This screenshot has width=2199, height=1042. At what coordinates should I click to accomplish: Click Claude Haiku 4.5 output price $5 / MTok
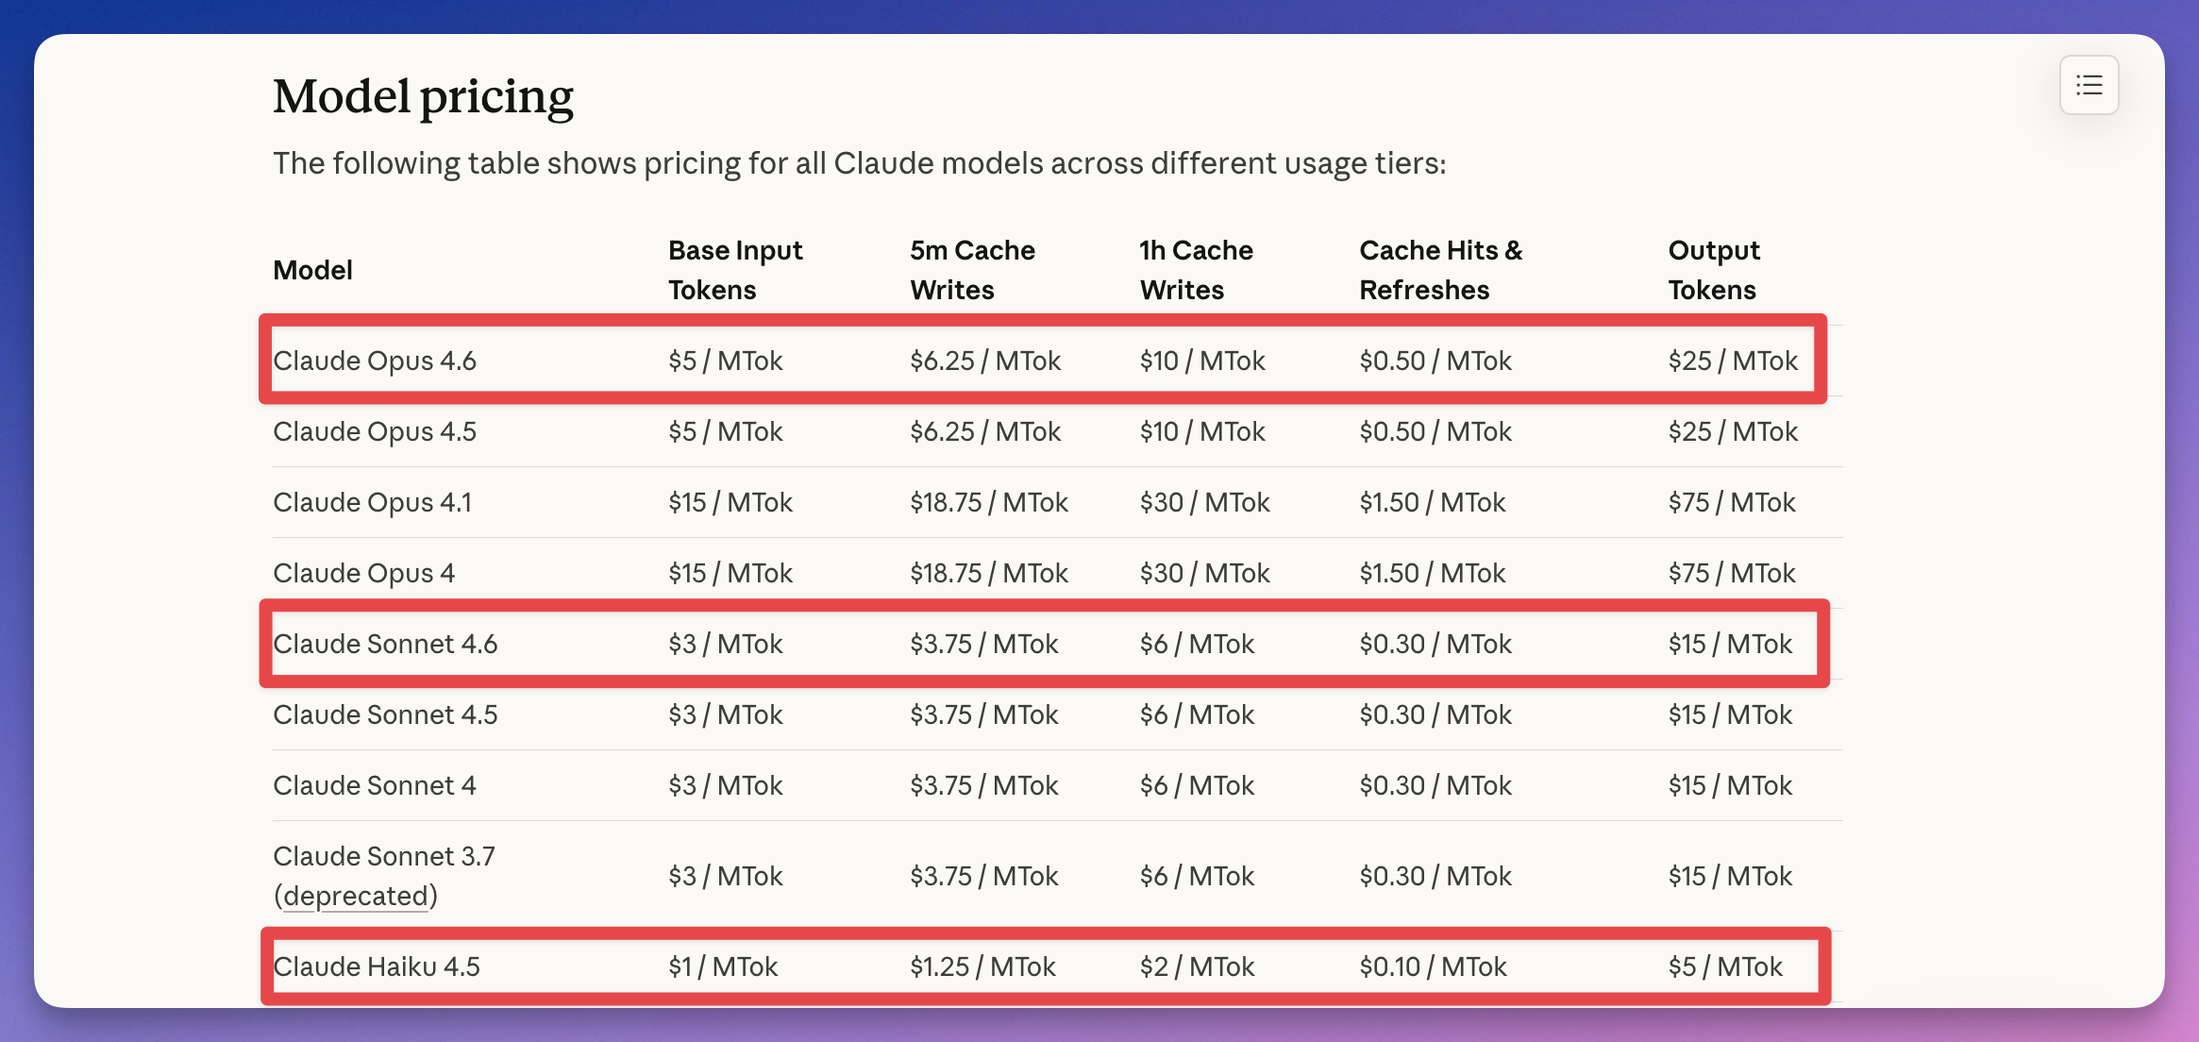pyautogui.click(x=1725, y=966)
